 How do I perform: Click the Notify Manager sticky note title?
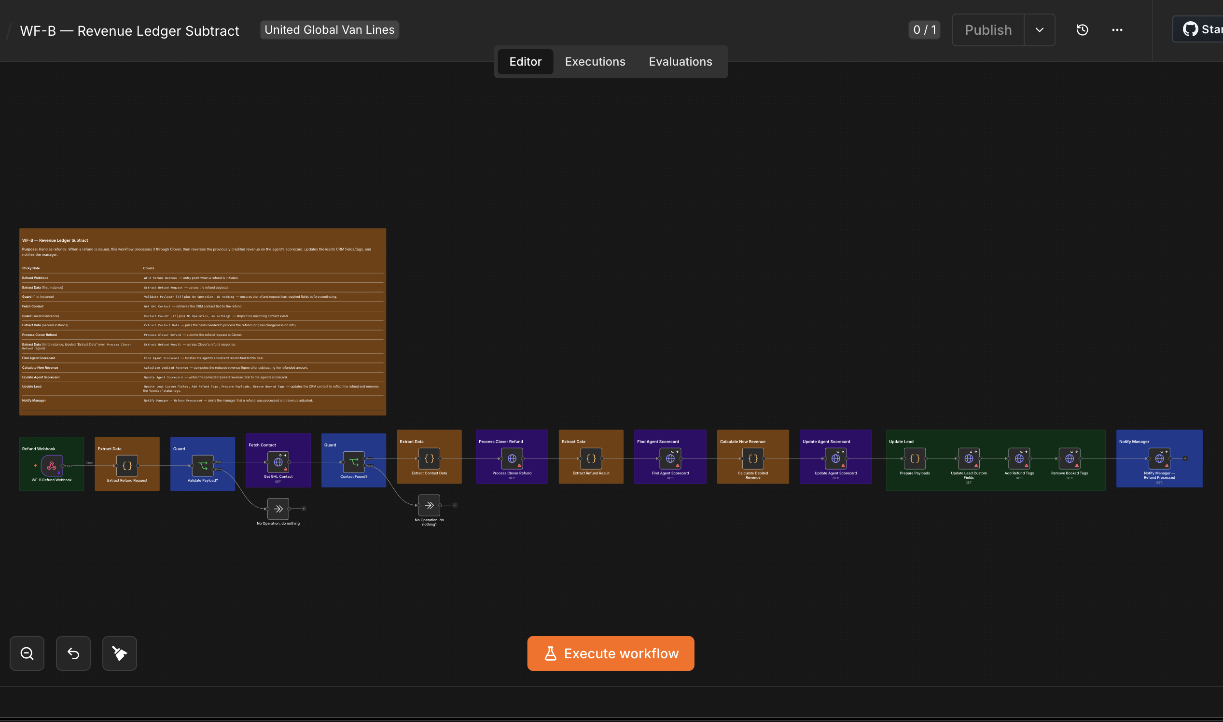[1134, 442]
